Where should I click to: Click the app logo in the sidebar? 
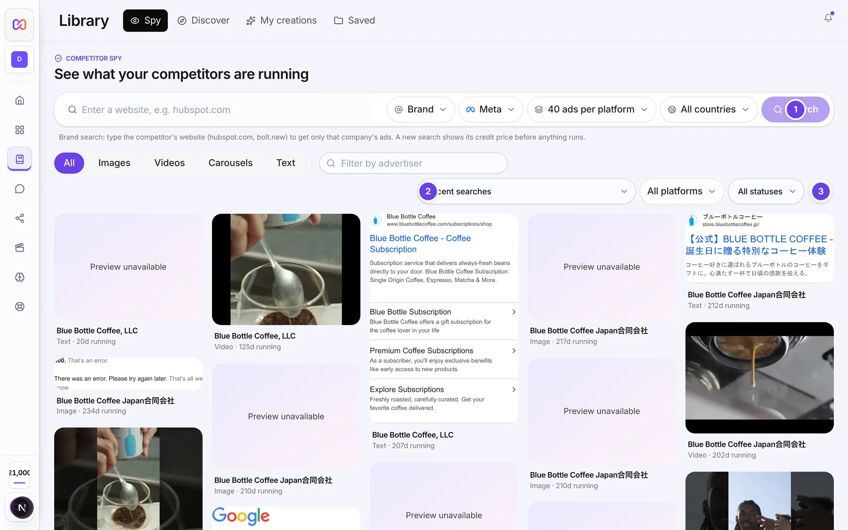(x=19, y=24)
